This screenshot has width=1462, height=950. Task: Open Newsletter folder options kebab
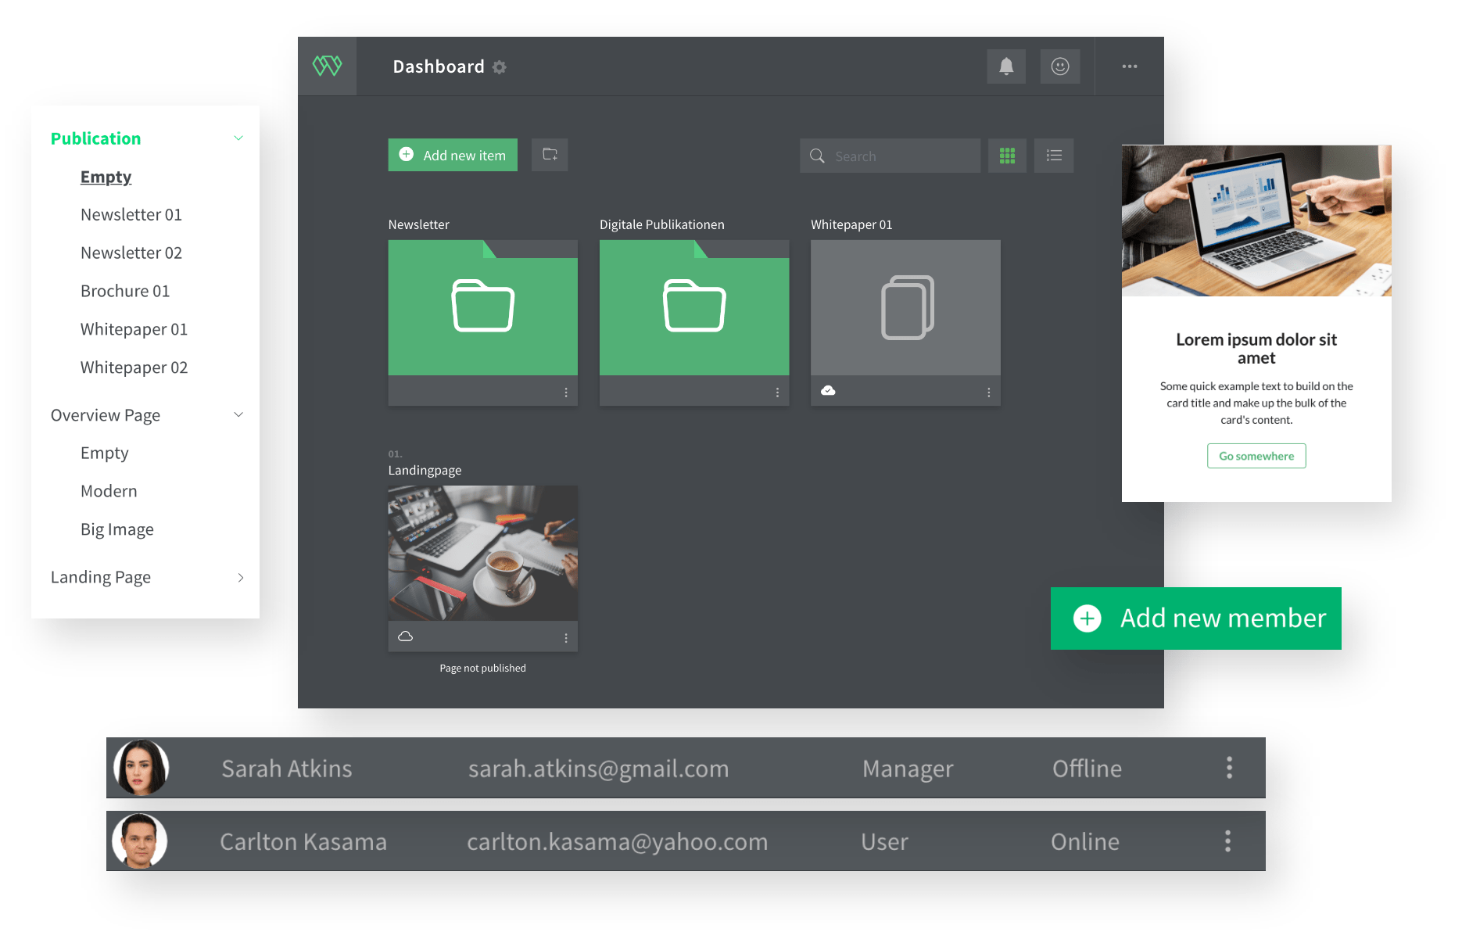566,393
